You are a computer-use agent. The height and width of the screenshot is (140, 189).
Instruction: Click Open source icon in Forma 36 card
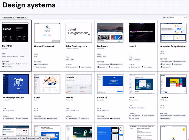click(111, 118)
